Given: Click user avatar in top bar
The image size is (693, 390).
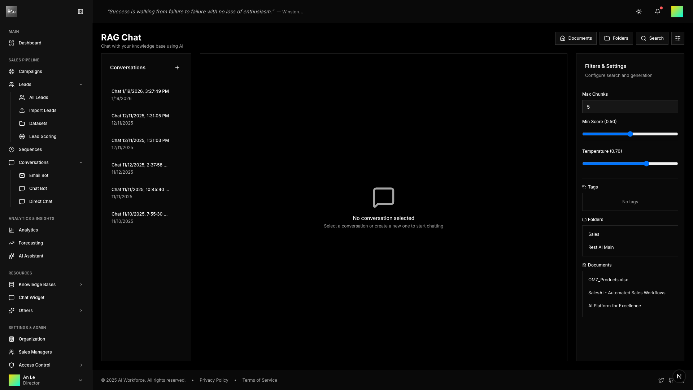Looking at the screenshot, I should tap(677, 12).
